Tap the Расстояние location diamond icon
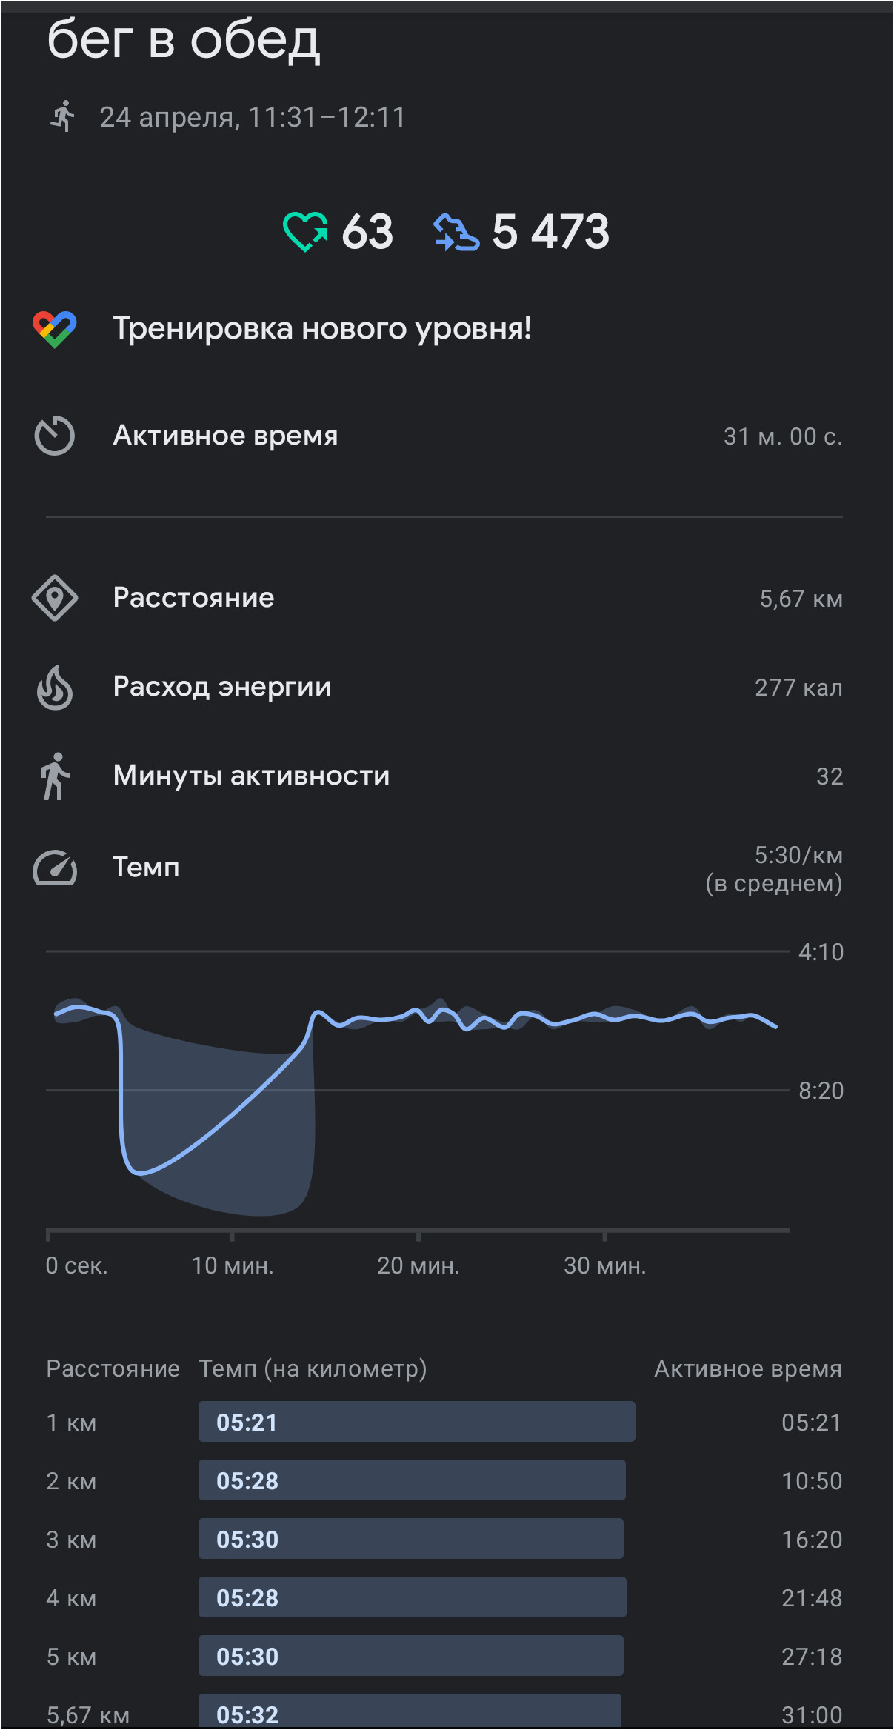 point(55,598)
